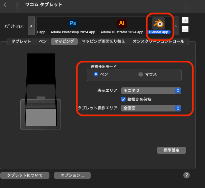
Task: Open help with the question mark button
Action: pyautogui.click(x=187, y=175)
